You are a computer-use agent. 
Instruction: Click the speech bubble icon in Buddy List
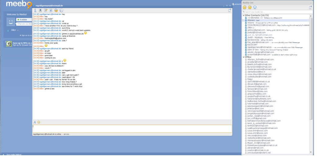tap(255, 7)
